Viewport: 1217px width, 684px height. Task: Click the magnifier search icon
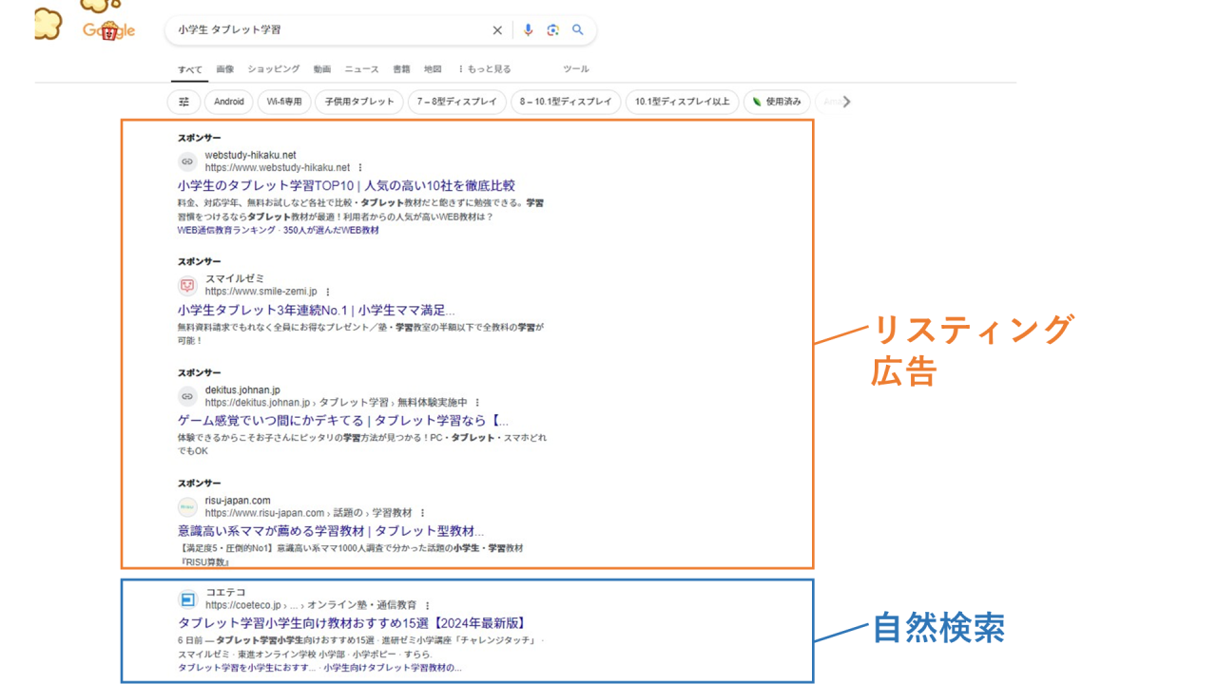[x=578, y=30]
